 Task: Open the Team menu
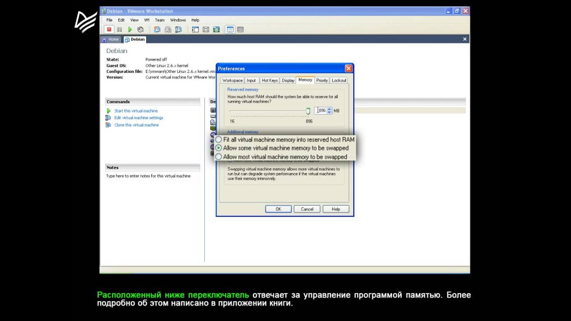pos(160,20)
